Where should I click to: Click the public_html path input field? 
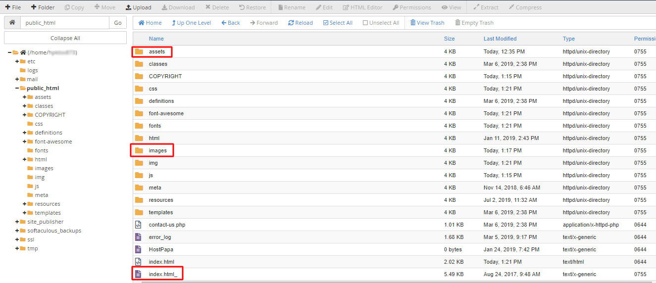[64, 23]
